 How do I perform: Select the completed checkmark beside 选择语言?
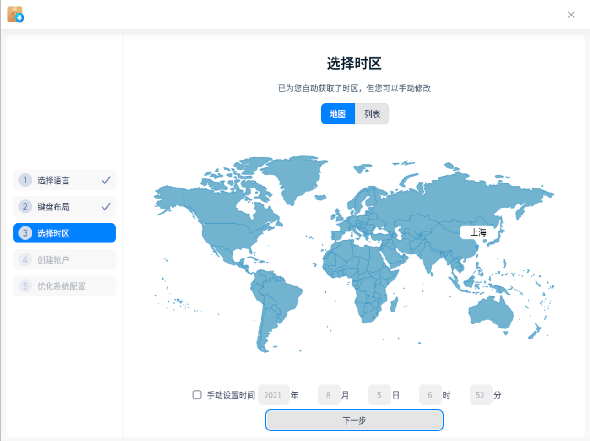click(106, 180)
